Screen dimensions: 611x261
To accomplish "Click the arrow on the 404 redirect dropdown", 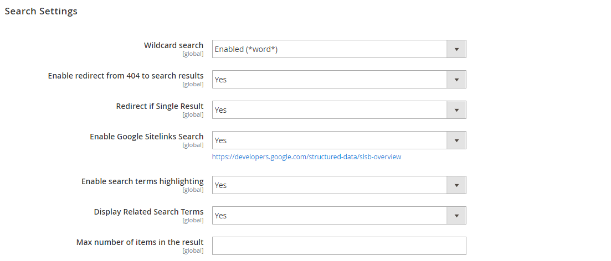I will click(456, 79).
